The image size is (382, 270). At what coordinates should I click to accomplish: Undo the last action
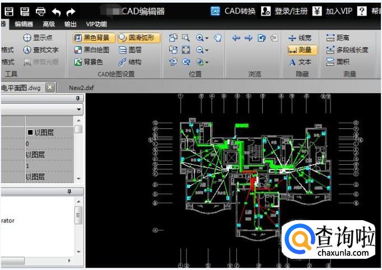point(56,12)
